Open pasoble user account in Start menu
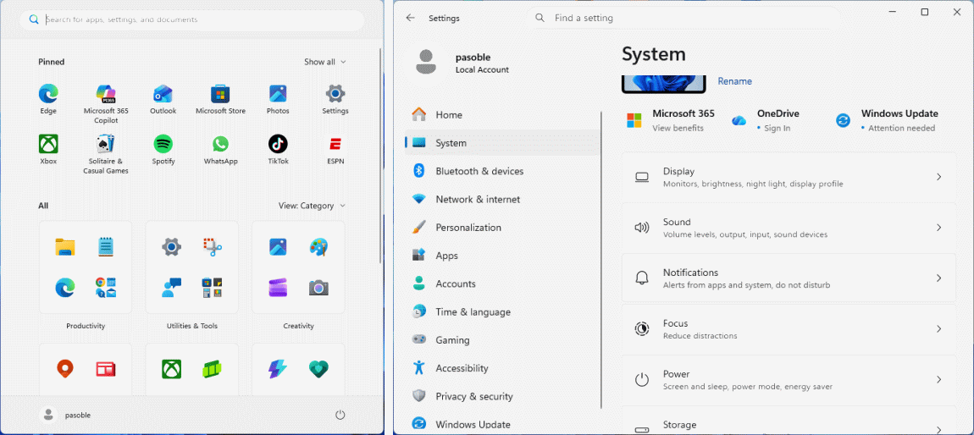The height and width of the screenshot is (435, 974). click(64, 416)
